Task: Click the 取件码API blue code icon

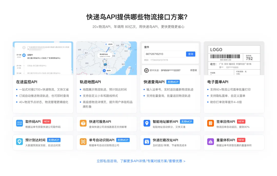Action: pyautogui.click(x=19, y=123)
